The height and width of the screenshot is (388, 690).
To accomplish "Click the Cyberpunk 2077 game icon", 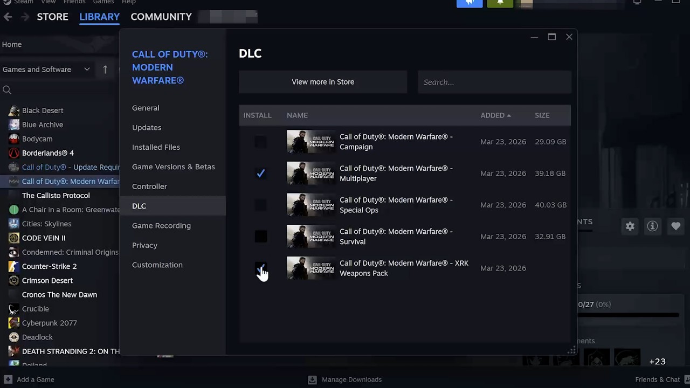I will pos(14,323).
